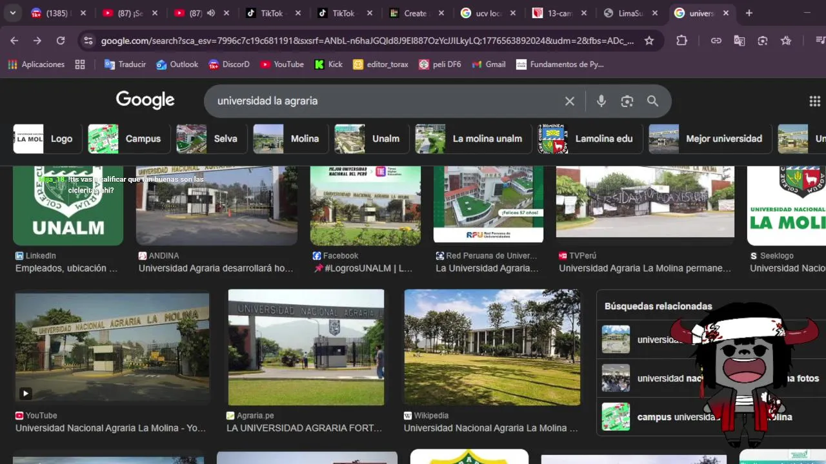Open the ANDINA university gate image
826x464 pixels.
[217, 206]
